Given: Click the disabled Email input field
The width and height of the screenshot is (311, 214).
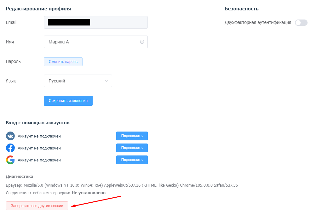Looking at the screenshot, I should 95,22.
